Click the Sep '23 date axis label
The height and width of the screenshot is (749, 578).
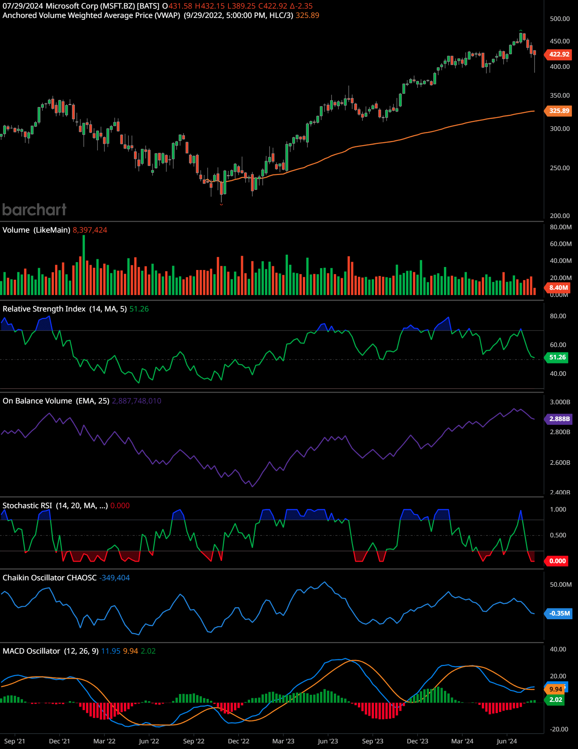[x=373, y=741]
